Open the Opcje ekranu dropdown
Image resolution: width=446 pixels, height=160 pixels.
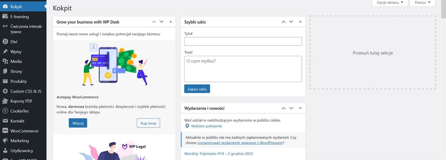pyautogui.click(x=390, y=3)
